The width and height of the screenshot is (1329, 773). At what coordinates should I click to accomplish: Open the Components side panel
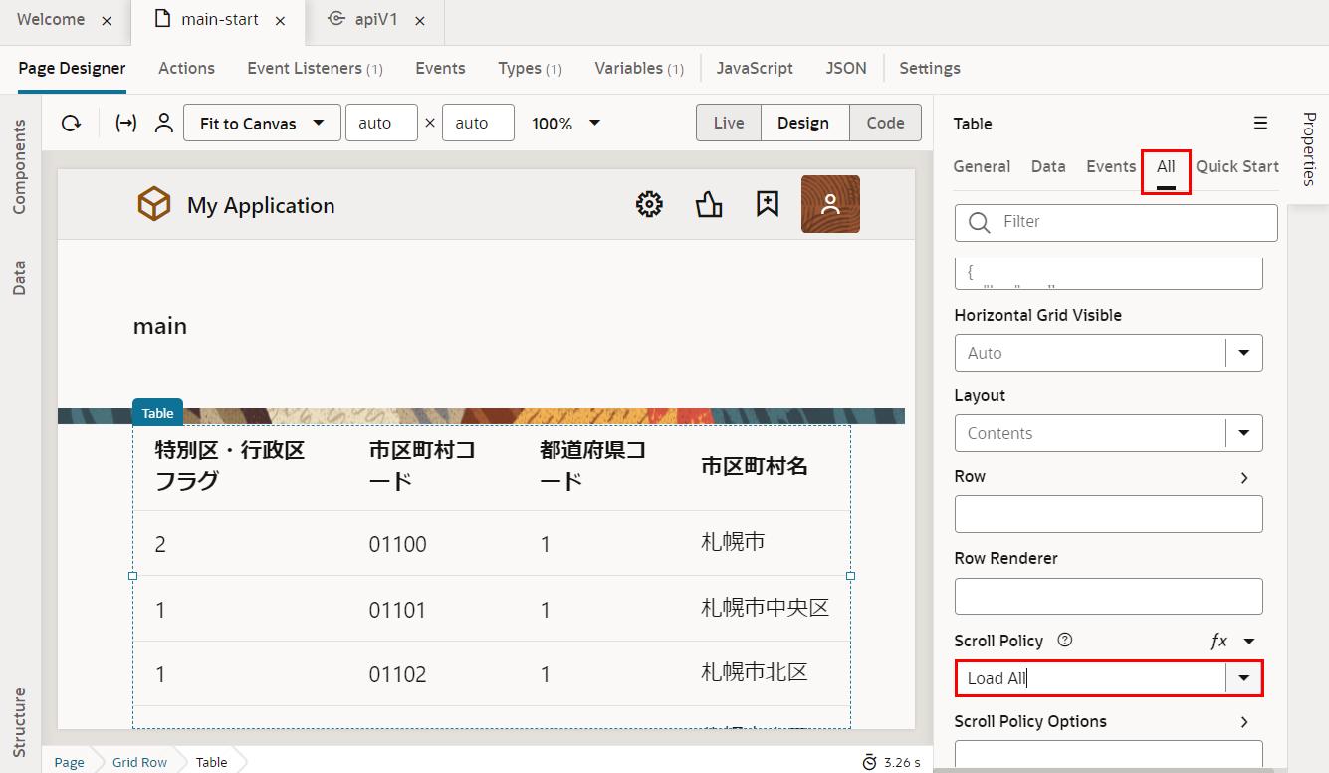click(20, 167)
